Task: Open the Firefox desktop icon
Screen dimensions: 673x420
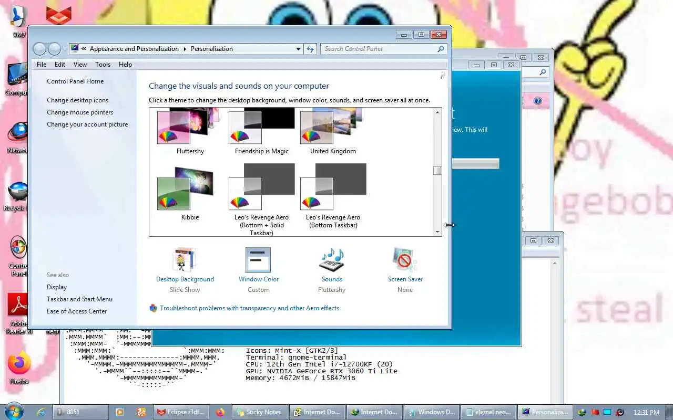Action: click(19, 367)
